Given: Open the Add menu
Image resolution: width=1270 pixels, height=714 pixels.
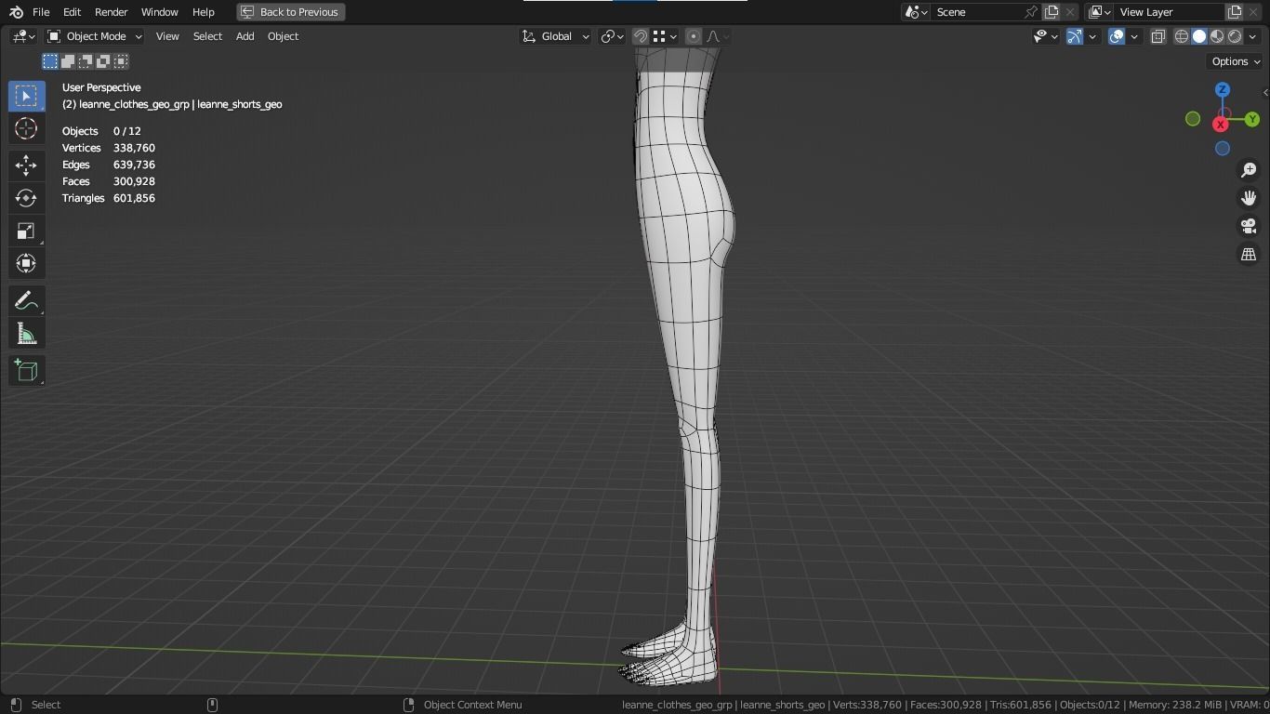Looking at the screenshot, I should coord(245,36).
